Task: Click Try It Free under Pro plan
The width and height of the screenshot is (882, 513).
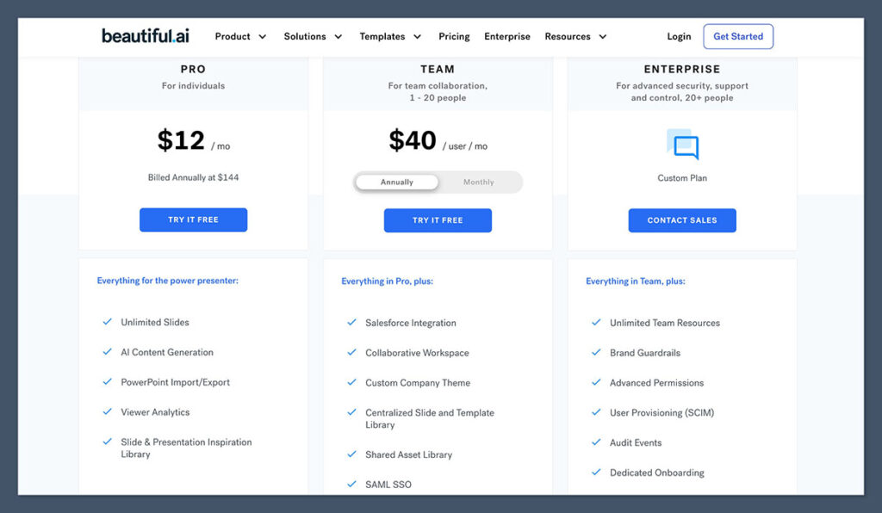Action: tap(193, 219)
